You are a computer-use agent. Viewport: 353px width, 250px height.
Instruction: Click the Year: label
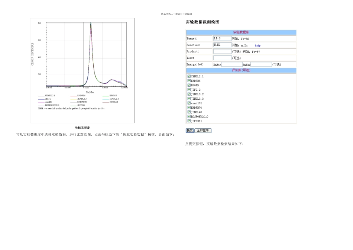pos(190,58)
